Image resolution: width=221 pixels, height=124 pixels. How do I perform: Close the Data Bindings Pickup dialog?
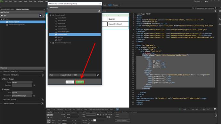(100, 4)
